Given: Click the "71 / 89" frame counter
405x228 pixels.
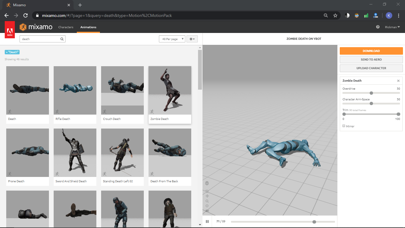Looking at the screenshot, I should (221, 221).
